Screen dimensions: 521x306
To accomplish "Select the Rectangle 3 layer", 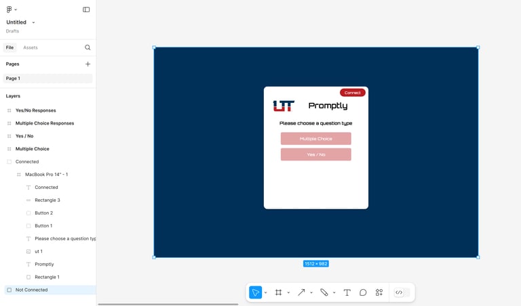I will [x=48, y=200].
